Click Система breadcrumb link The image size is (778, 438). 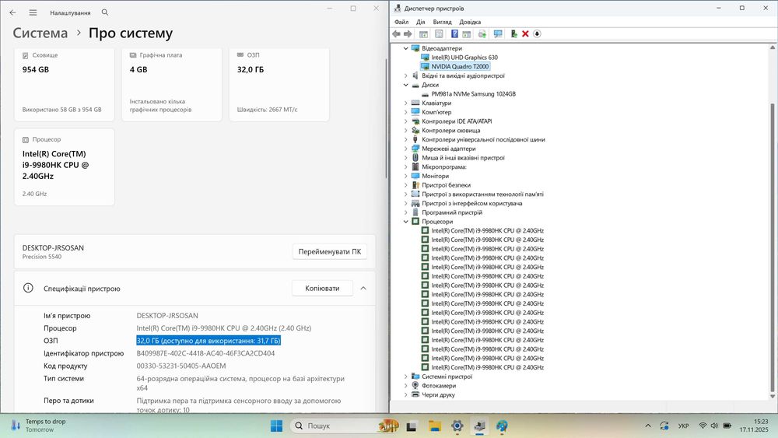40,33
